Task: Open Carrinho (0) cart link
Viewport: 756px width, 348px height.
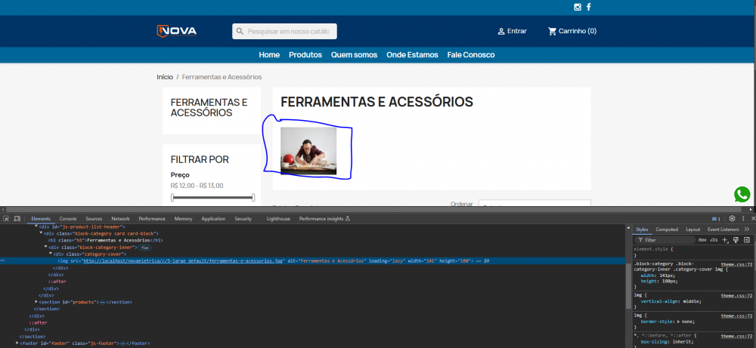Action: 578,31
